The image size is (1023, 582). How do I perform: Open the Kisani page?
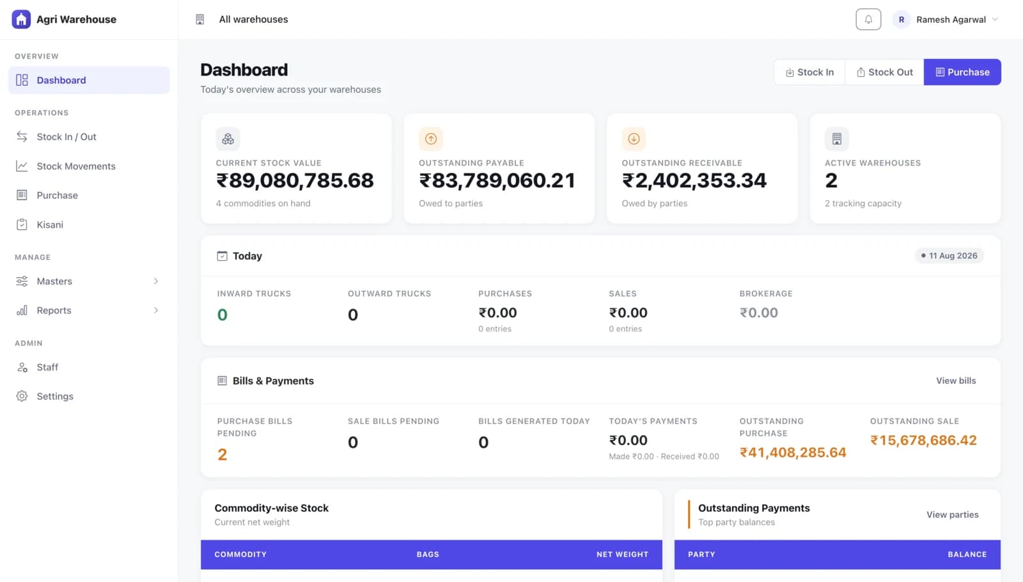(89, 224)
